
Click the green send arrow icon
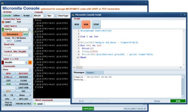click(35, 103)
